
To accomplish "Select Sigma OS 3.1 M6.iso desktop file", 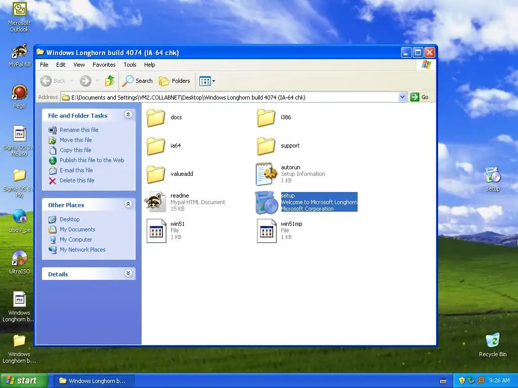I will pos(19,141).
